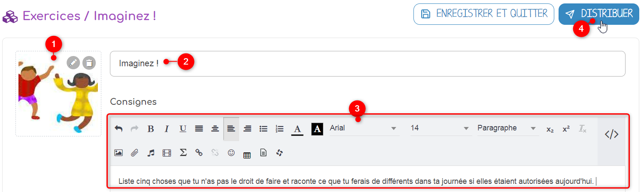
Task: Justify the paragraph text
Action: [x=199, y=129]
